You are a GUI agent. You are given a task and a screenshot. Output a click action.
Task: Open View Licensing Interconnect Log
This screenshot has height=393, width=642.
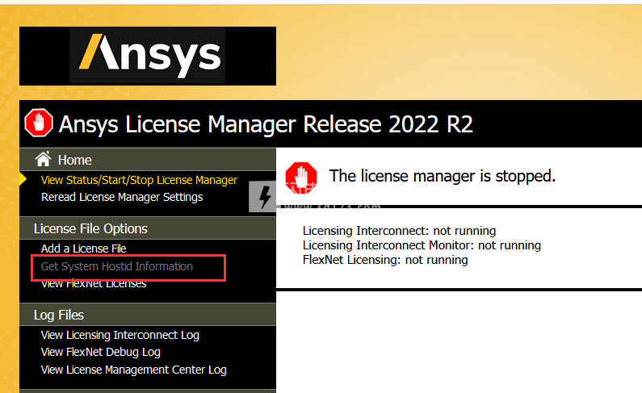coord(120,336)
